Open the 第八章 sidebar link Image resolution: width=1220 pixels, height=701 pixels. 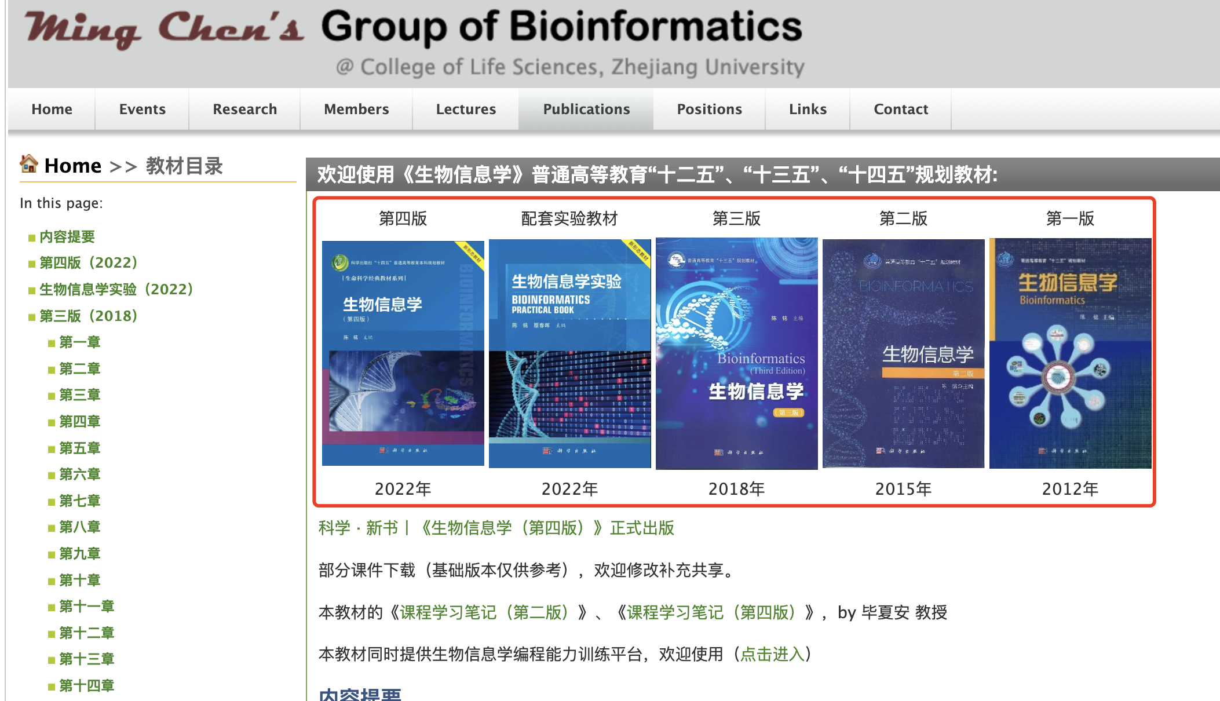[80, 527]
